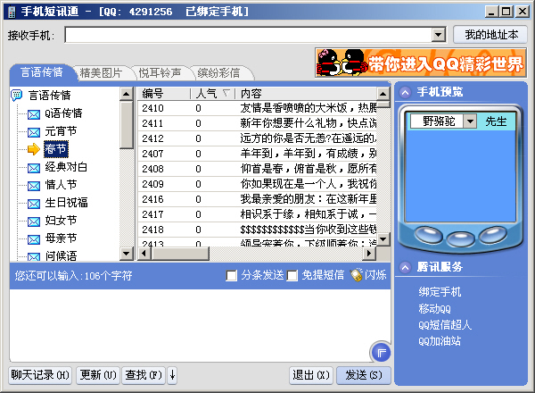The width and height of the screenshot is (535, 393).
Task: Click the category tree vertical scrollbar thumb
Action: [127, 124]
